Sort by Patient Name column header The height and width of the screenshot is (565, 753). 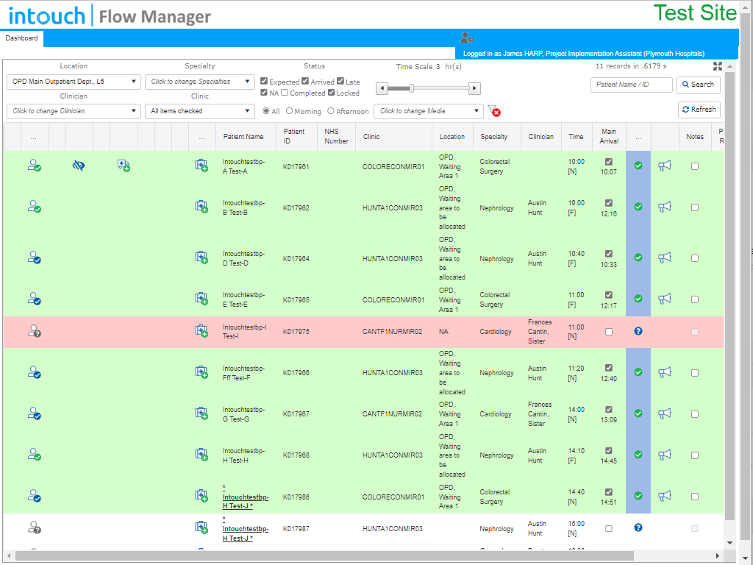[243, 136]
